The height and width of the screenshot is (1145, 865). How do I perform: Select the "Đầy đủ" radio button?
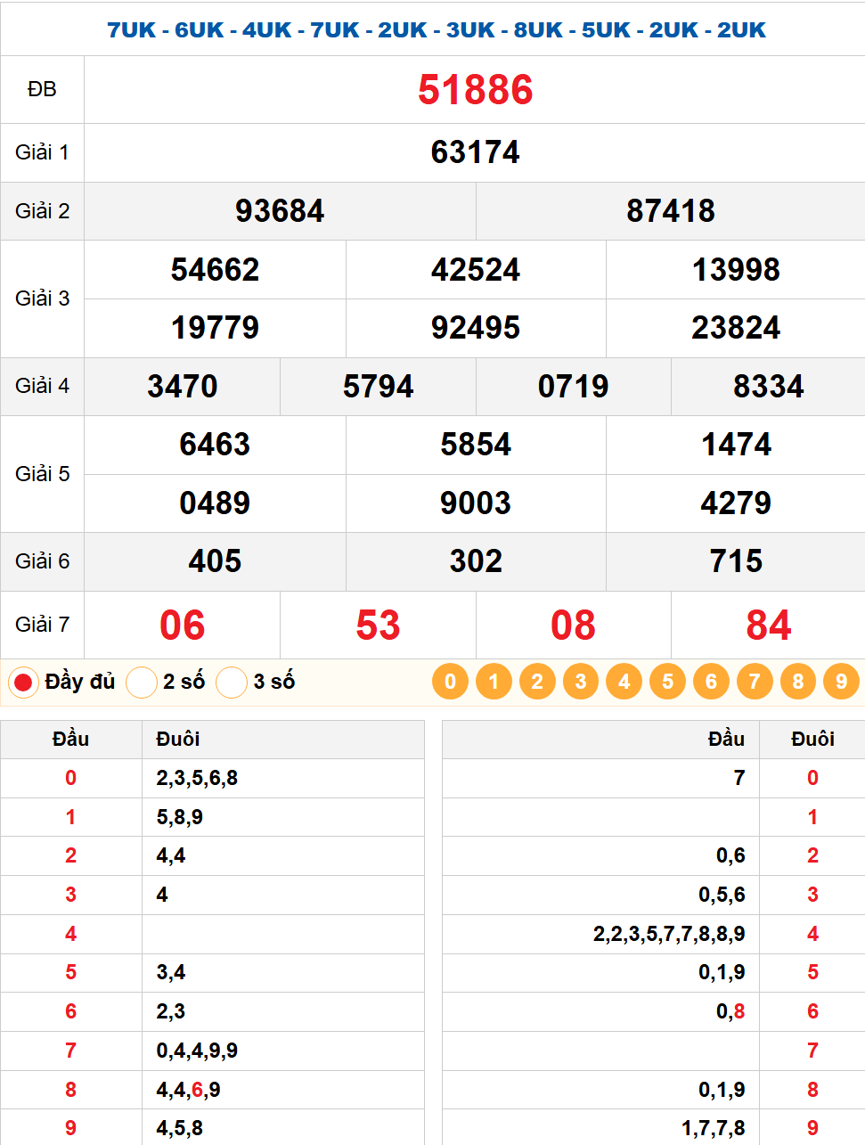(x=23, y=683)
